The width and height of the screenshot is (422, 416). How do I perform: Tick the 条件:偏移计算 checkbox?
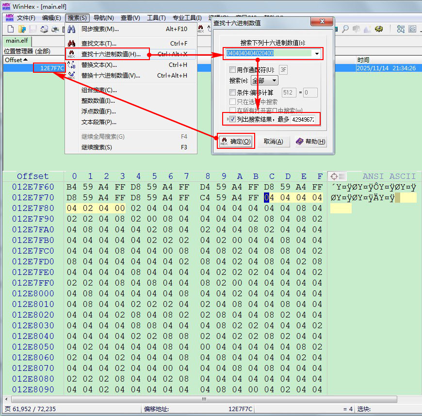pyautogui.click(x=233, y=93)
